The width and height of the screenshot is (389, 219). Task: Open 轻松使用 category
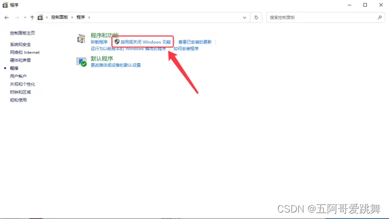pos(18,100)
